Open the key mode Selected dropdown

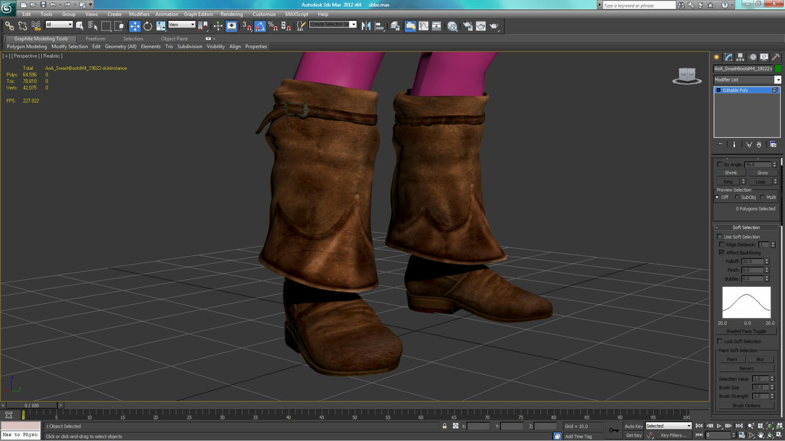pyautogui.click(x=668, y=426)
